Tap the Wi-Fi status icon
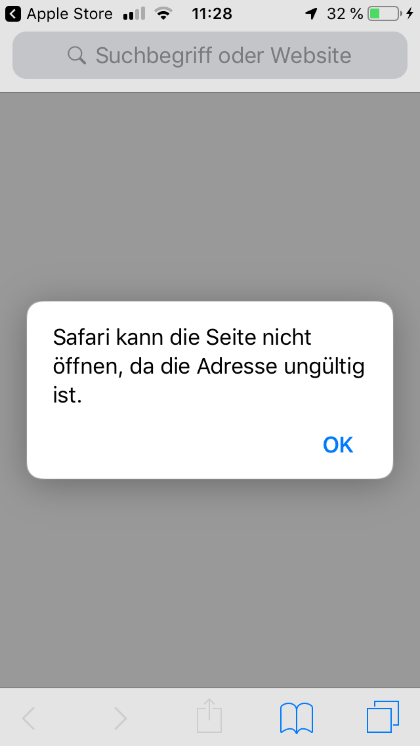420x746 pixels. tap(163, 14)
